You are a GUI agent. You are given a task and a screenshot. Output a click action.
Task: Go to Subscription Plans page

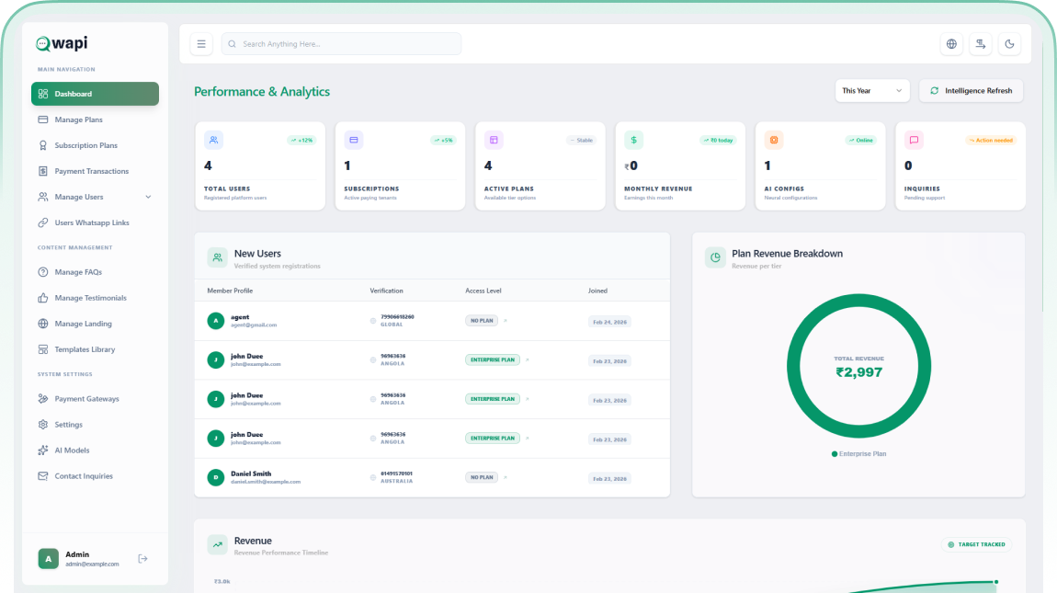[85, 145]
